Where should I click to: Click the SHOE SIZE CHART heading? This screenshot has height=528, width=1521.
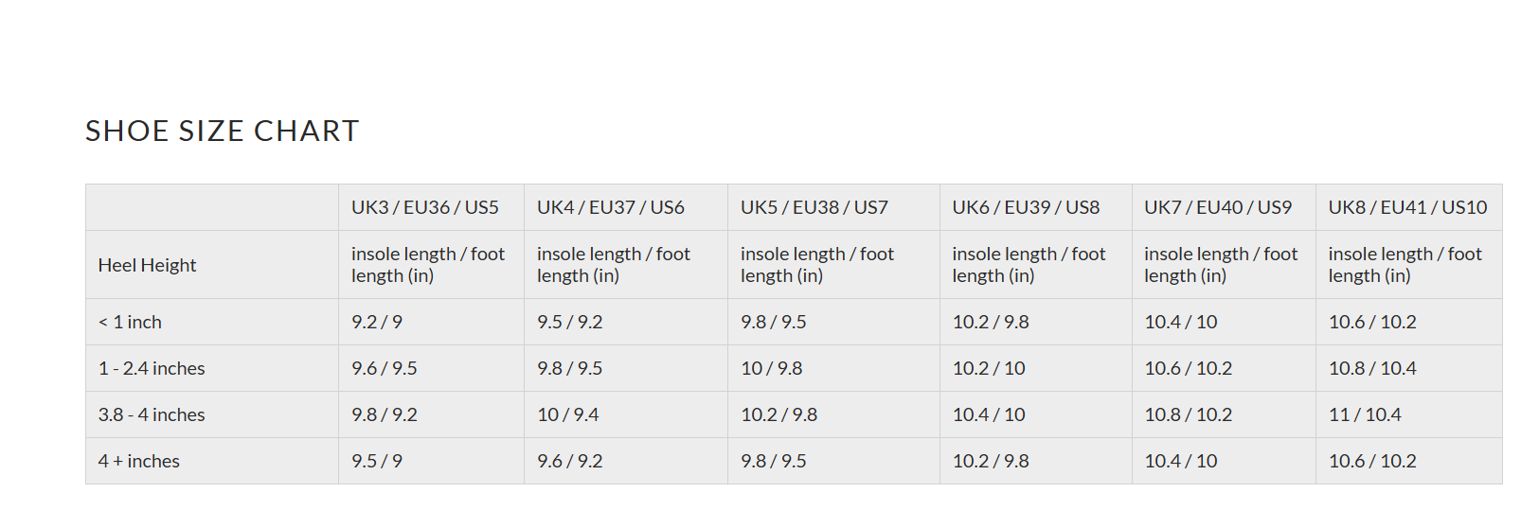coord(223,131)
